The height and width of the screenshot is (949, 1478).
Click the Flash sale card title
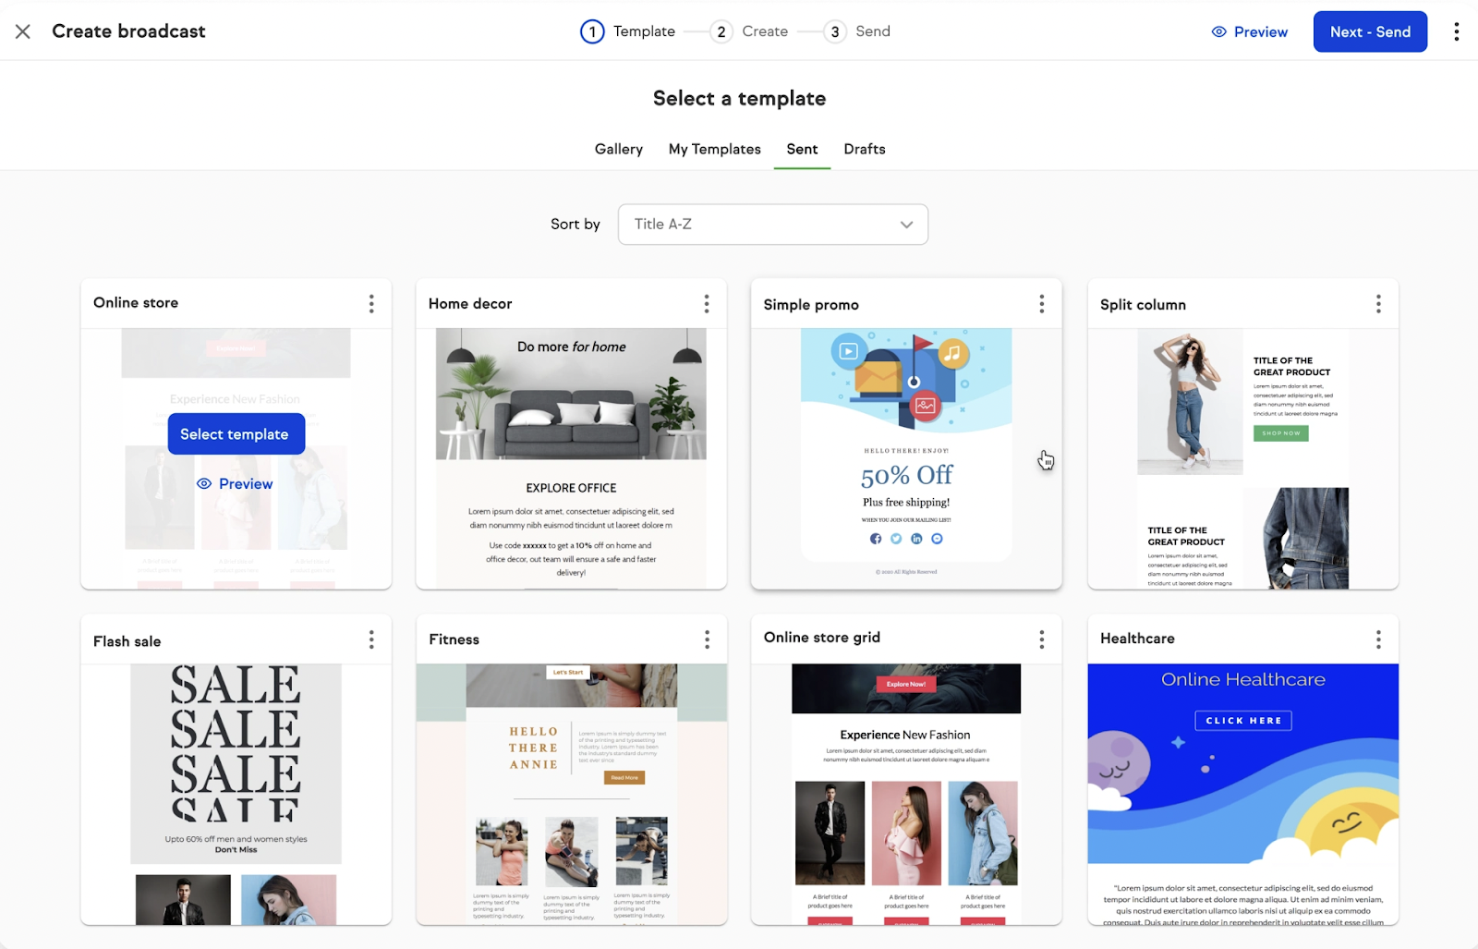(x=127, y=641)
